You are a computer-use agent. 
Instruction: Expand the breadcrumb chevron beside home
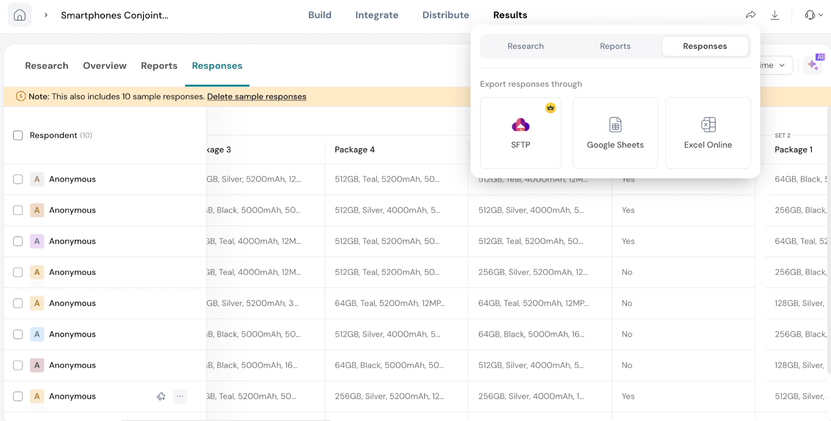(46, 15)
